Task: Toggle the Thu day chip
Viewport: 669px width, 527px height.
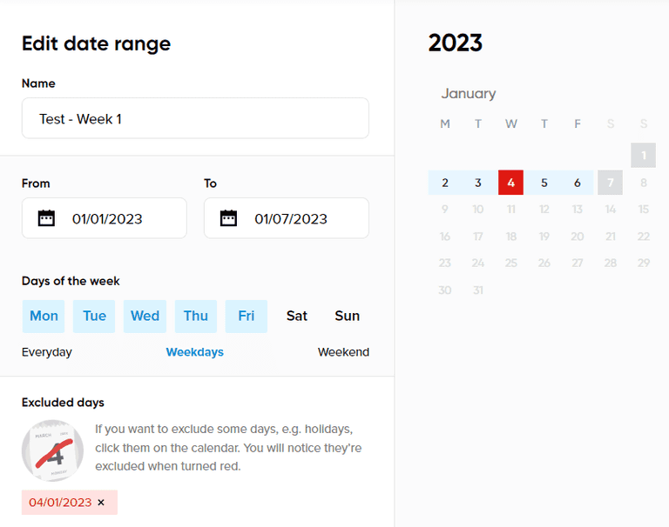Action: click(196, 316)
